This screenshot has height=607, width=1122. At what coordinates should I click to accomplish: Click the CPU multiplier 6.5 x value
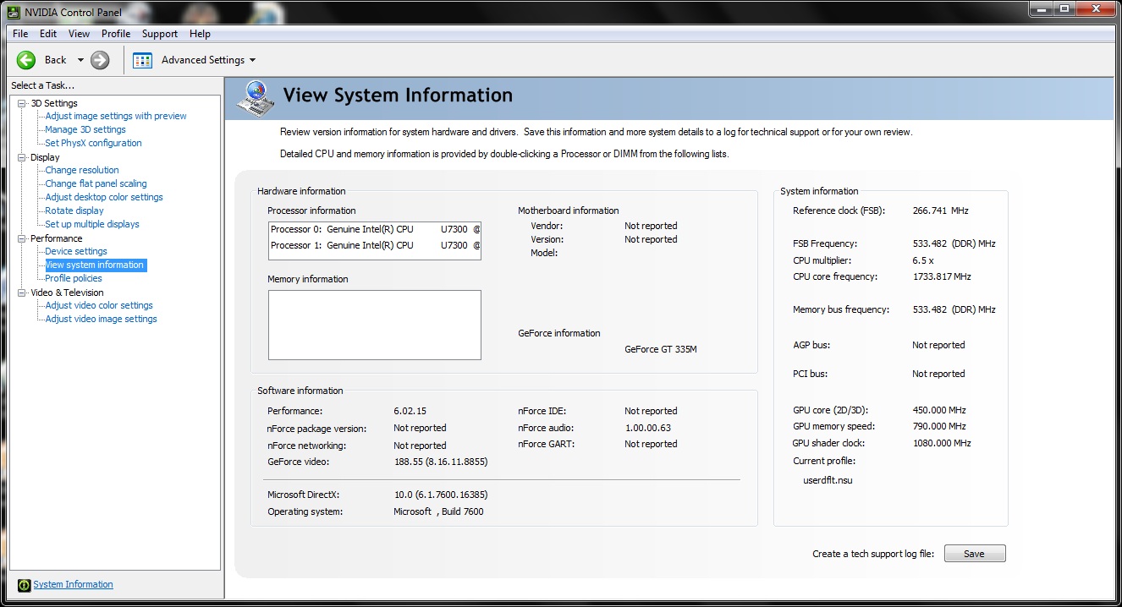coord(923,260)
